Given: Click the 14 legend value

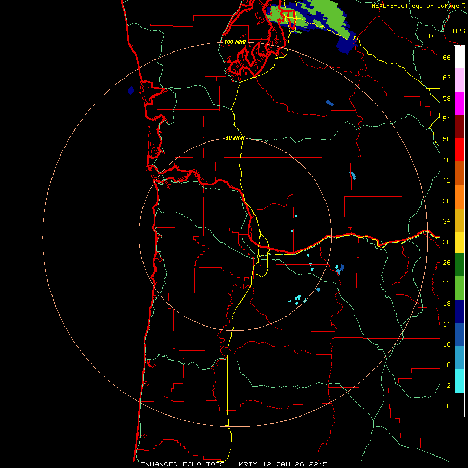Looking at the screenshot, I should 447,324.
